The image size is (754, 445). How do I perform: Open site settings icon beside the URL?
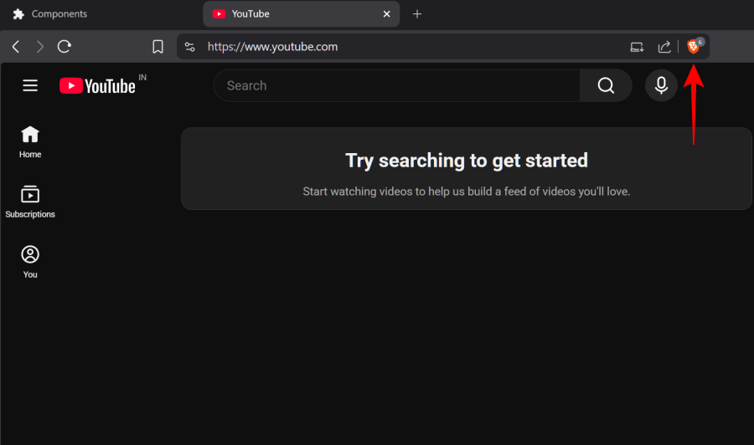(x=190, y=47)
